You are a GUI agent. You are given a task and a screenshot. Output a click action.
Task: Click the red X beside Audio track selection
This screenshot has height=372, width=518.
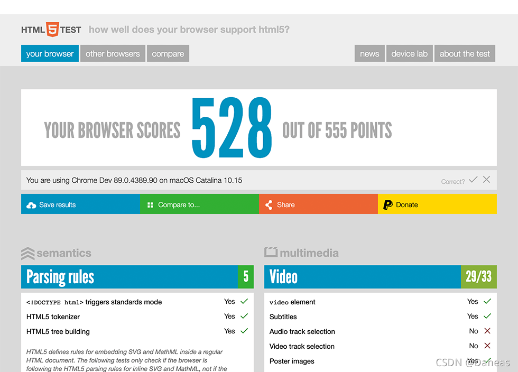point(487,331)
